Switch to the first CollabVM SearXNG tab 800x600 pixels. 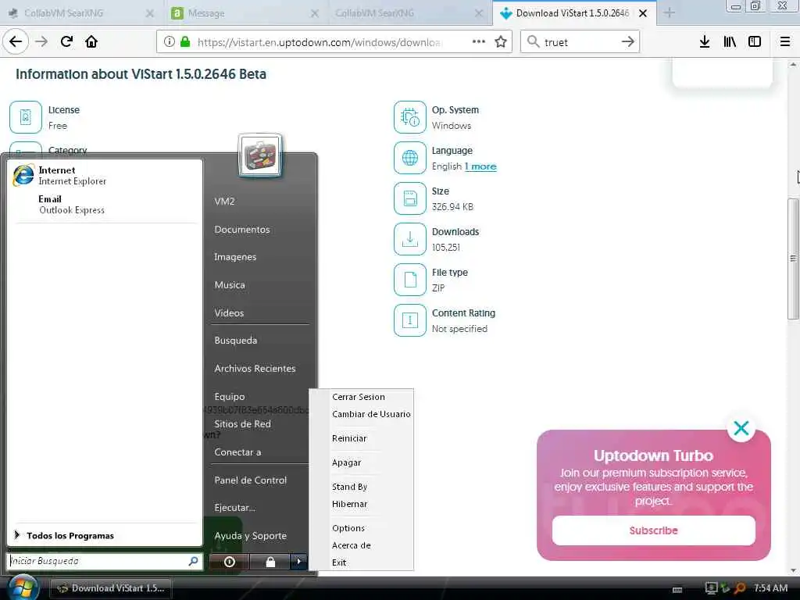80,13
